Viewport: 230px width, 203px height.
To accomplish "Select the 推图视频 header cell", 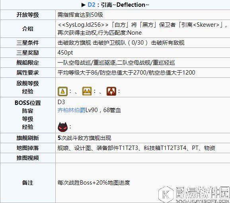I will tap(28, 158).
